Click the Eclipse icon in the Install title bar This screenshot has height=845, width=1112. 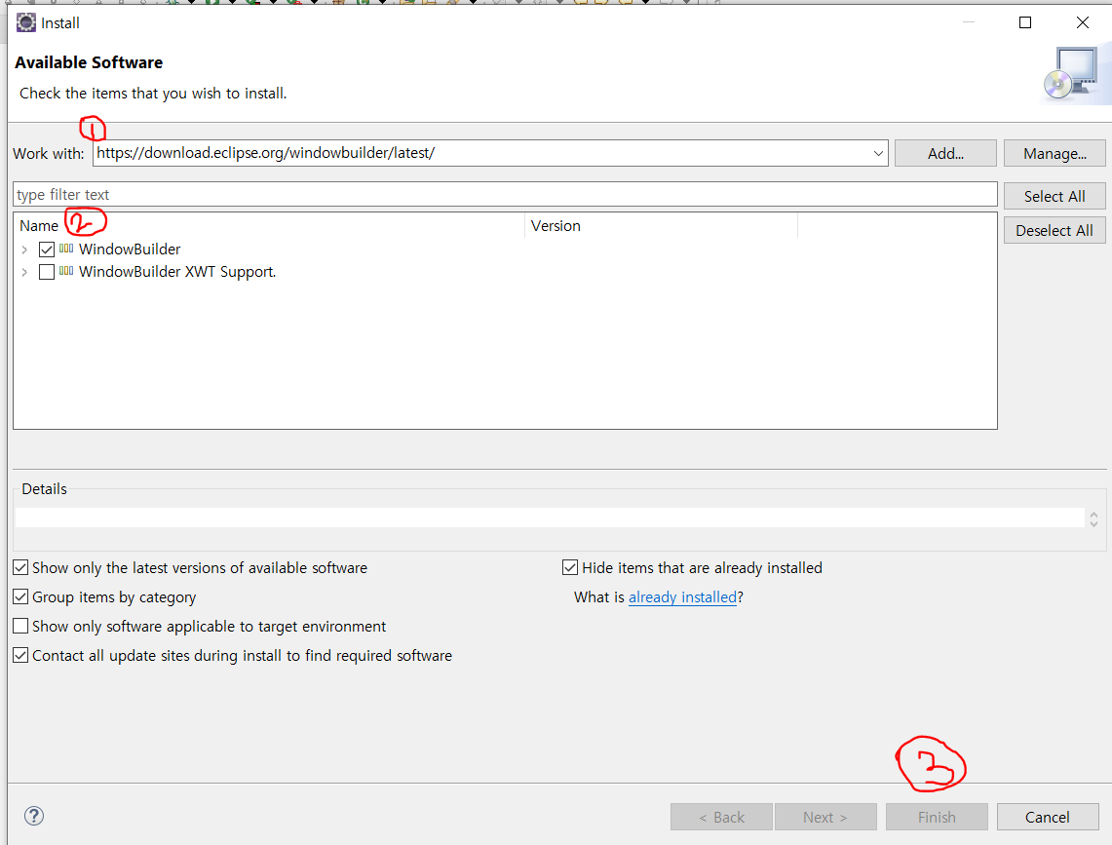click(x=26, y=22)
